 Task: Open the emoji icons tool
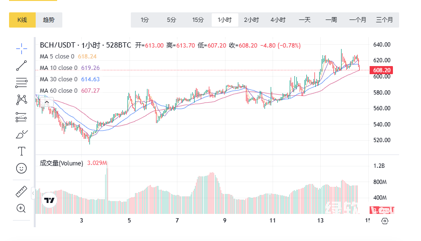coord(21,168)
